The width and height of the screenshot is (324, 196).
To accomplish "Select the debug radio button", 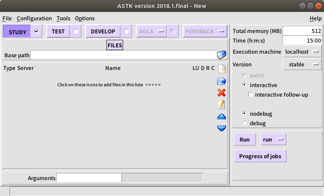I will (x=244, y=123).
